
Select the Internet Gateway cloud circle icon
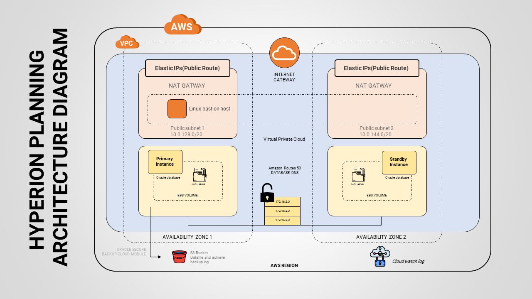(284, 53)
